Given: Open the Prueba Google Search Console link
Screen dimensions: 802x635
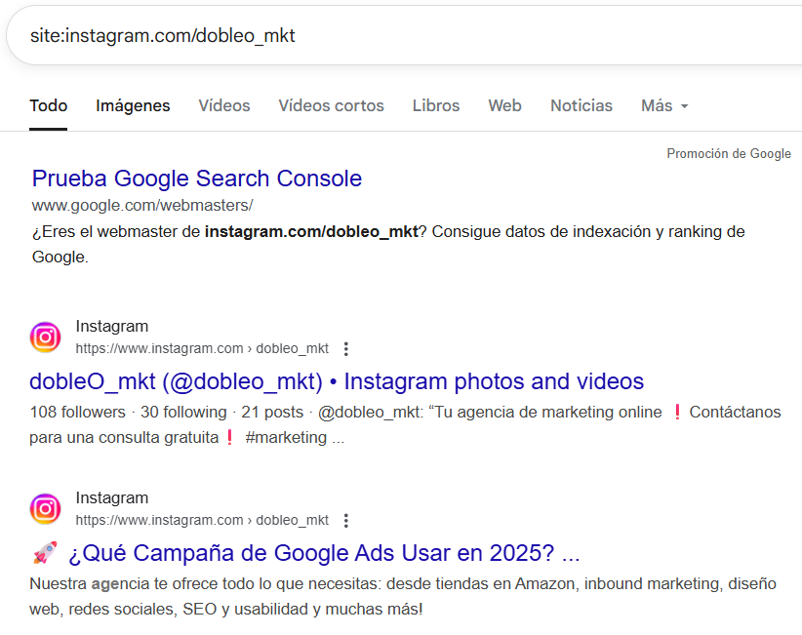Looking at the screenshot, I should (x=196, y=179).
